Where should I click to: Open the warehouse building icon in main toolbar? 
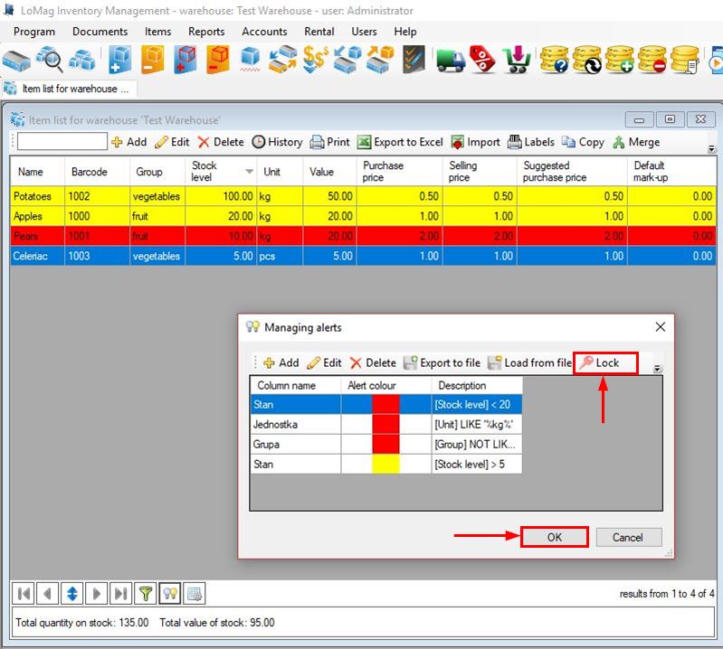pos(16,61)
